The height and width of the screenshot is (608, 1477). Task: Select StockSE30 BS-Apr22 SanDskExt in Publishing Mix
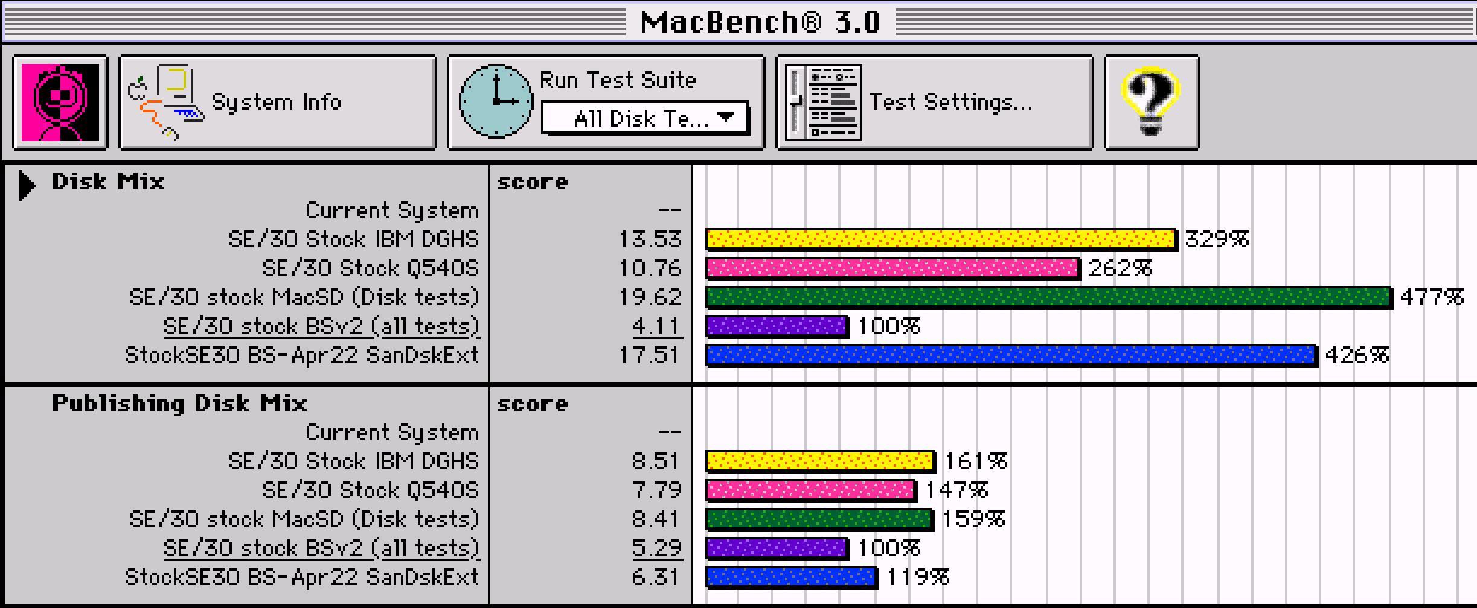tap(302, 577)
